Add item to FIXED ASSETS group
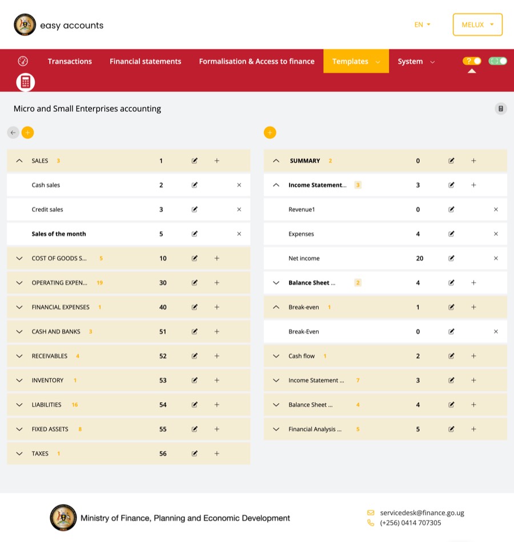 216,429
